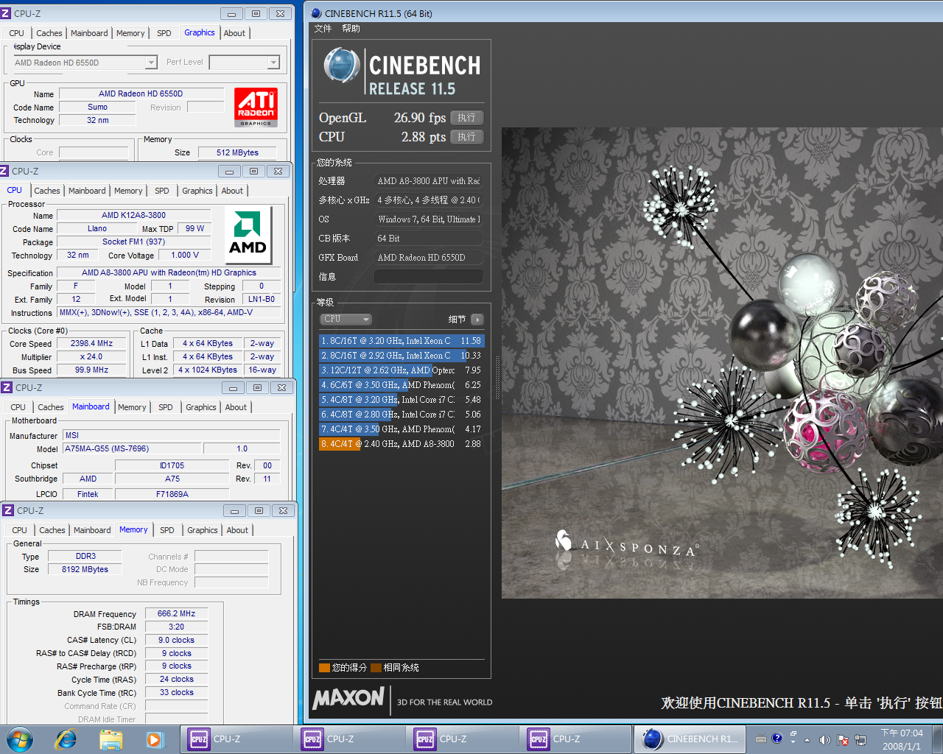The height and width of the screenshot is (754, 943).
Task: Click the orange 您的得分 legend square
Action: pos(324,668)
